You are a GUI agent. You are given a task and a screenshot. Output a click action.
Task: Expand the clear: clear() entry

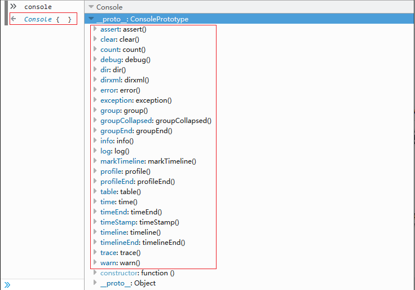click(95, 39)
